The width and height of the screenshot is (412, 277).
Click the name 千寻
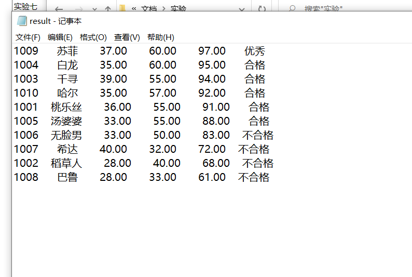[x=67, y=79]
